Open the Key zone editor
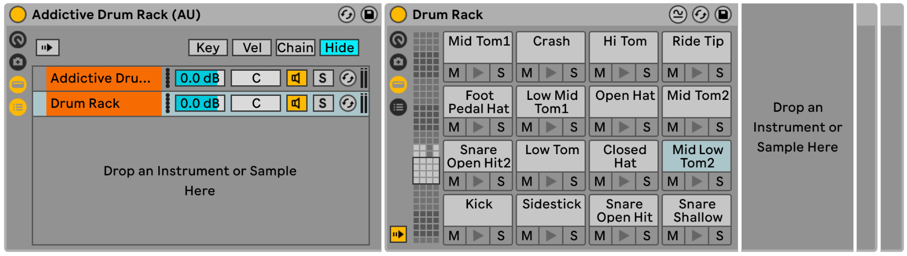This screenshot has height=256, width=907. coord(208,48)
